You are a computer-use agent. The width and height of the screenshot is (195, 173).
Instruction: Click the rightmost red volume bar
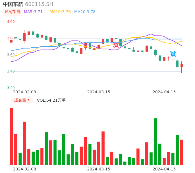point(182,152)
